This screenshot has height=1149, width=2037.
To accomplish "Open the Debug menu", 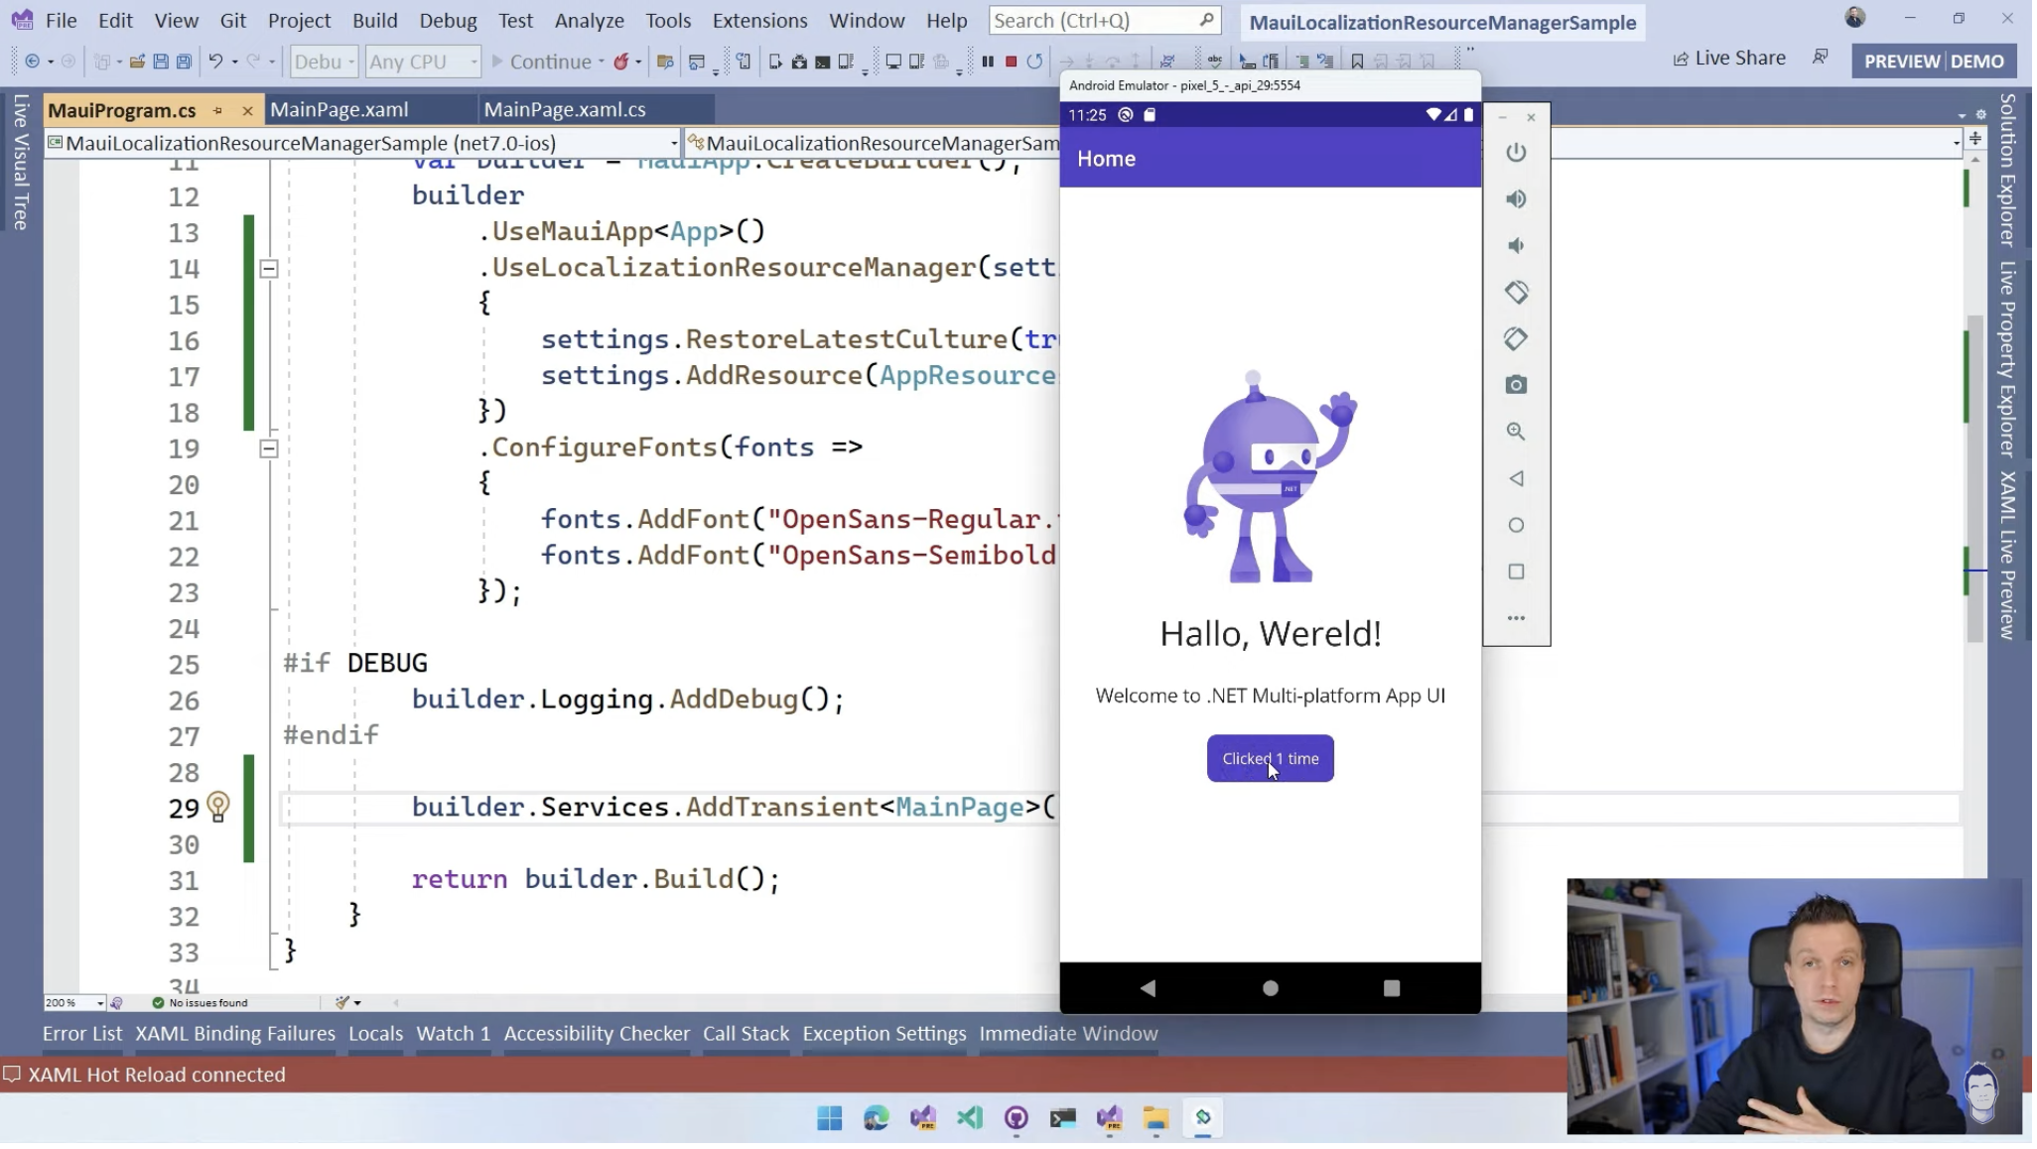I will pyautogui.click(x=448, y=20).
